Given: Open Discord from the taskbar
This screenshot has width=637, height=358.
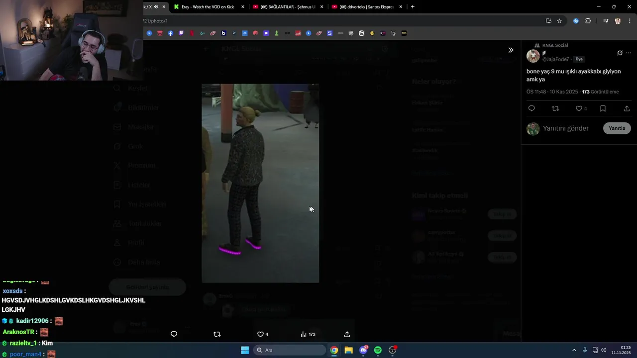Looking at the screenshot, I should pos(363,350).
